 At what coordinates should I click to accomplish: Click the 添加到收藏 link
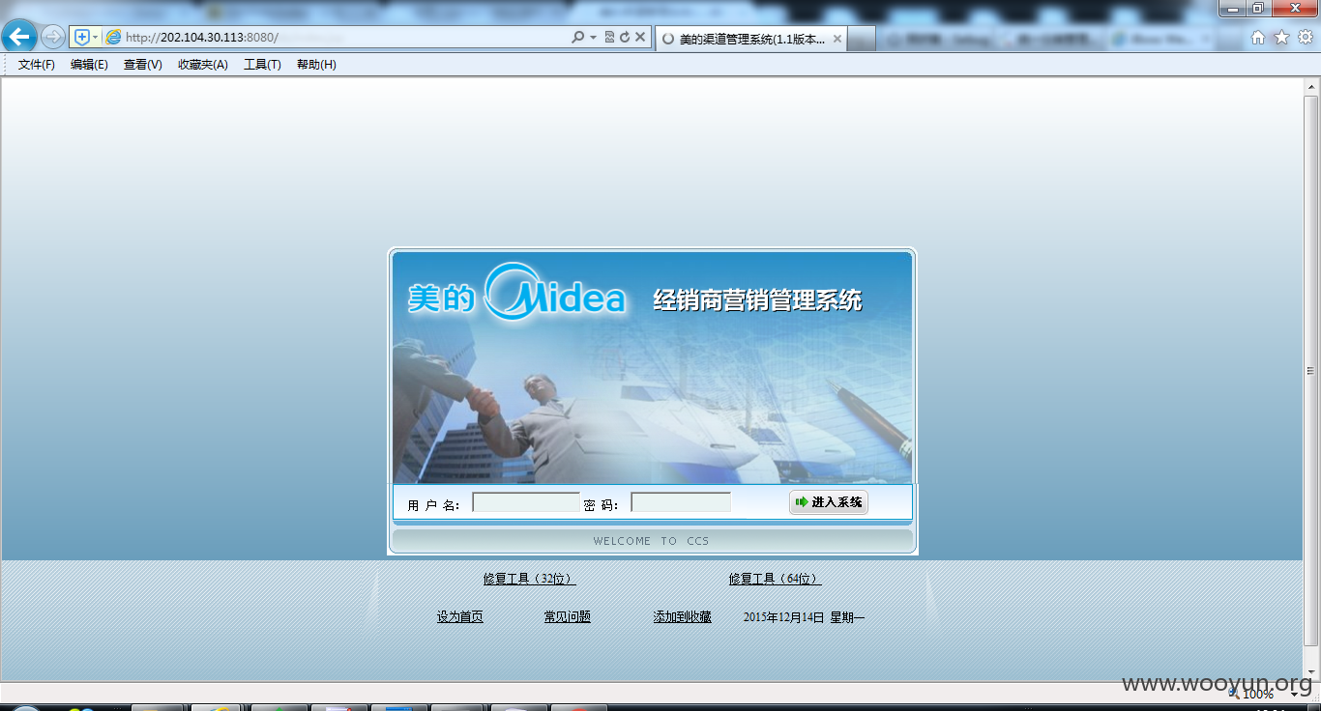(x=682, y=616)
